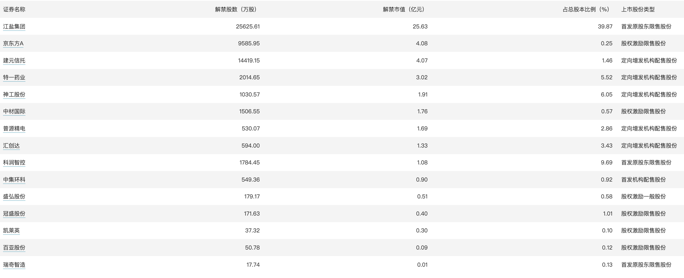
Task: Select the 1.69 market value cell
Action: pyautogui.click(x=422, y=128)
